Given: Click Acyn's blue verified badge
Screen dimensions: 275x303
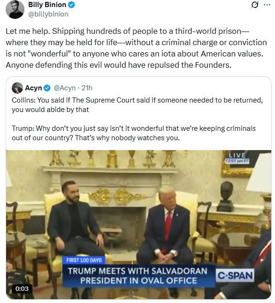Looking at the screenshot, I should pyautogui.click(x=47, y=88).
